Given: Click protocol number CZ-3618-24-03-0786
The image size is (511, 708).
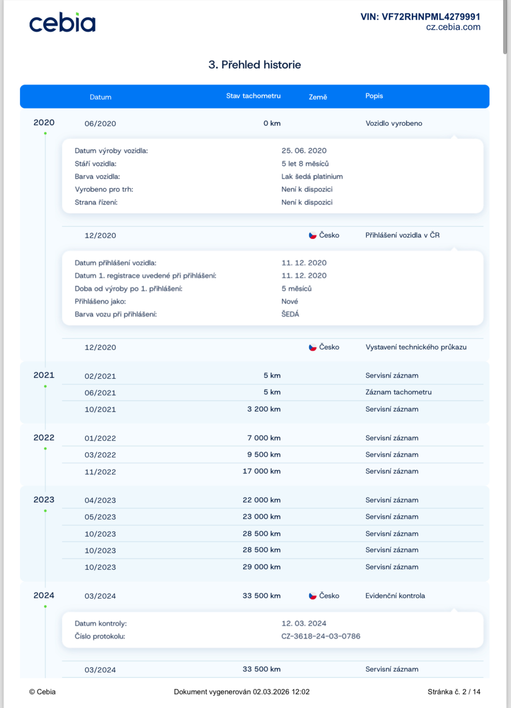Looking at the screenshot, I should coord(321,636).
